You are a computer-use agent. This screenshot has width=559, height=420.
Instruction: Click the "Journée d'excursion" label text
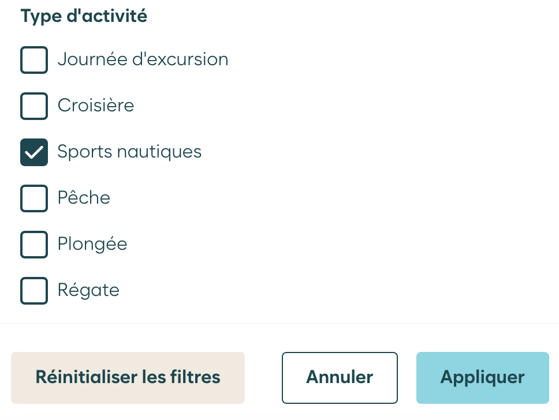tap(143, 59)
